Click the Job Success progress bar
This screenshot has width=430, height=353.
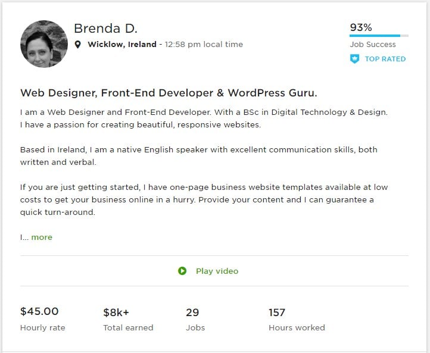click(x=379, y=36)
